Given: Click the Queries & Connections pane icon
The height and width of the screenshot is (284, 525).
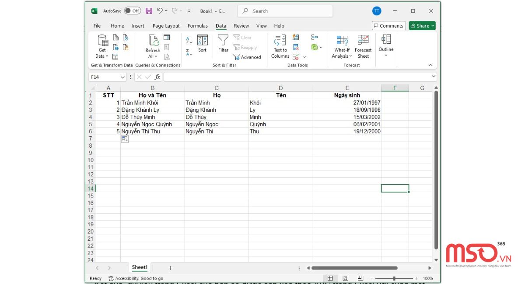Looking at the screenshot, I should (167, 37).
